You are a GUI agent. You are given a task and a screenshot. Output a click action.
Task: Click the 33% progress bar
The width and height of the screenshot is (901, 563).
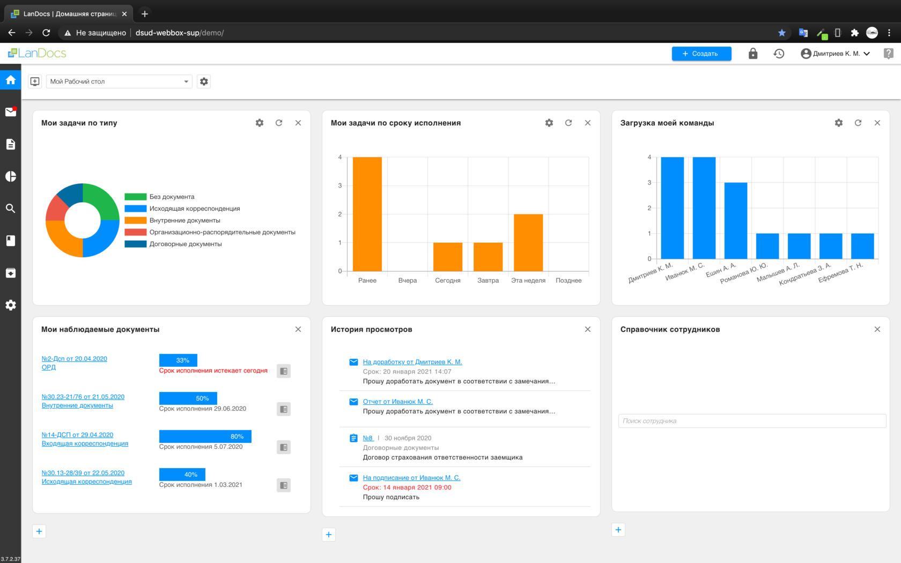click(x=178, y=360)
